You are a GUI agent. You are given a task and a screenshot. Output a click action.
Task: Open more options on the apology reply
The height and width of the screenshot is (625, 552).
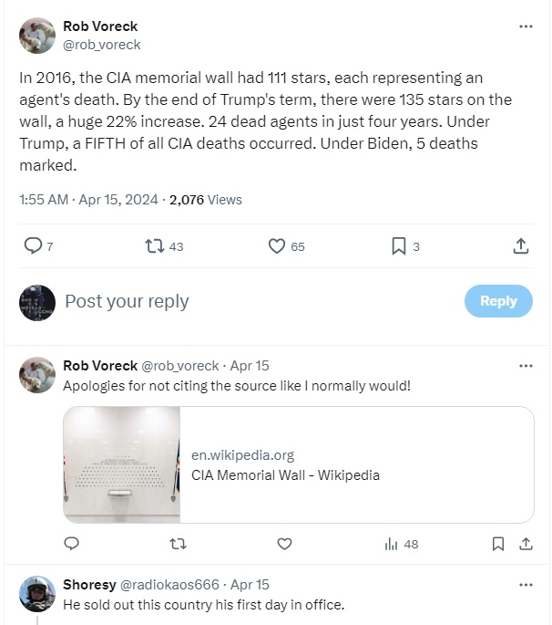(x=526, y=366)
